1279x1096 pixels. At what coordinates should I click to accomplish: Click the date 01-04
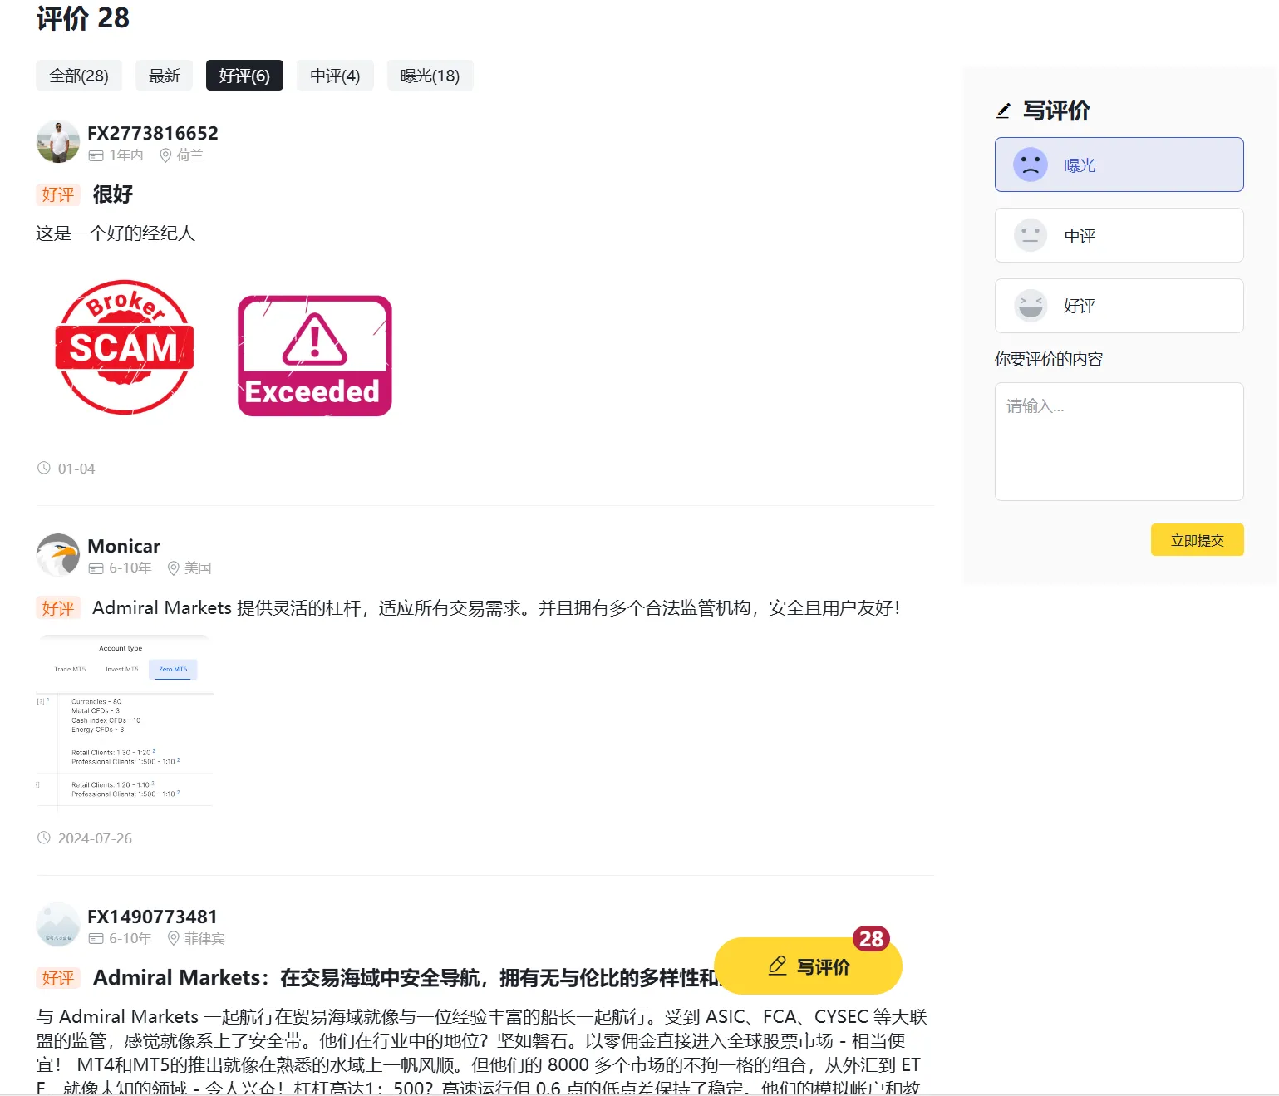click(76, 469)
